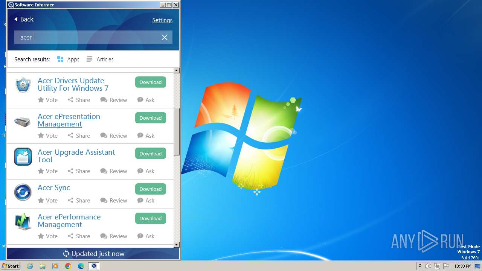This screenshot has height=271, width=482.
Task: Clear the acer search text with X
Action: [165, 37]
